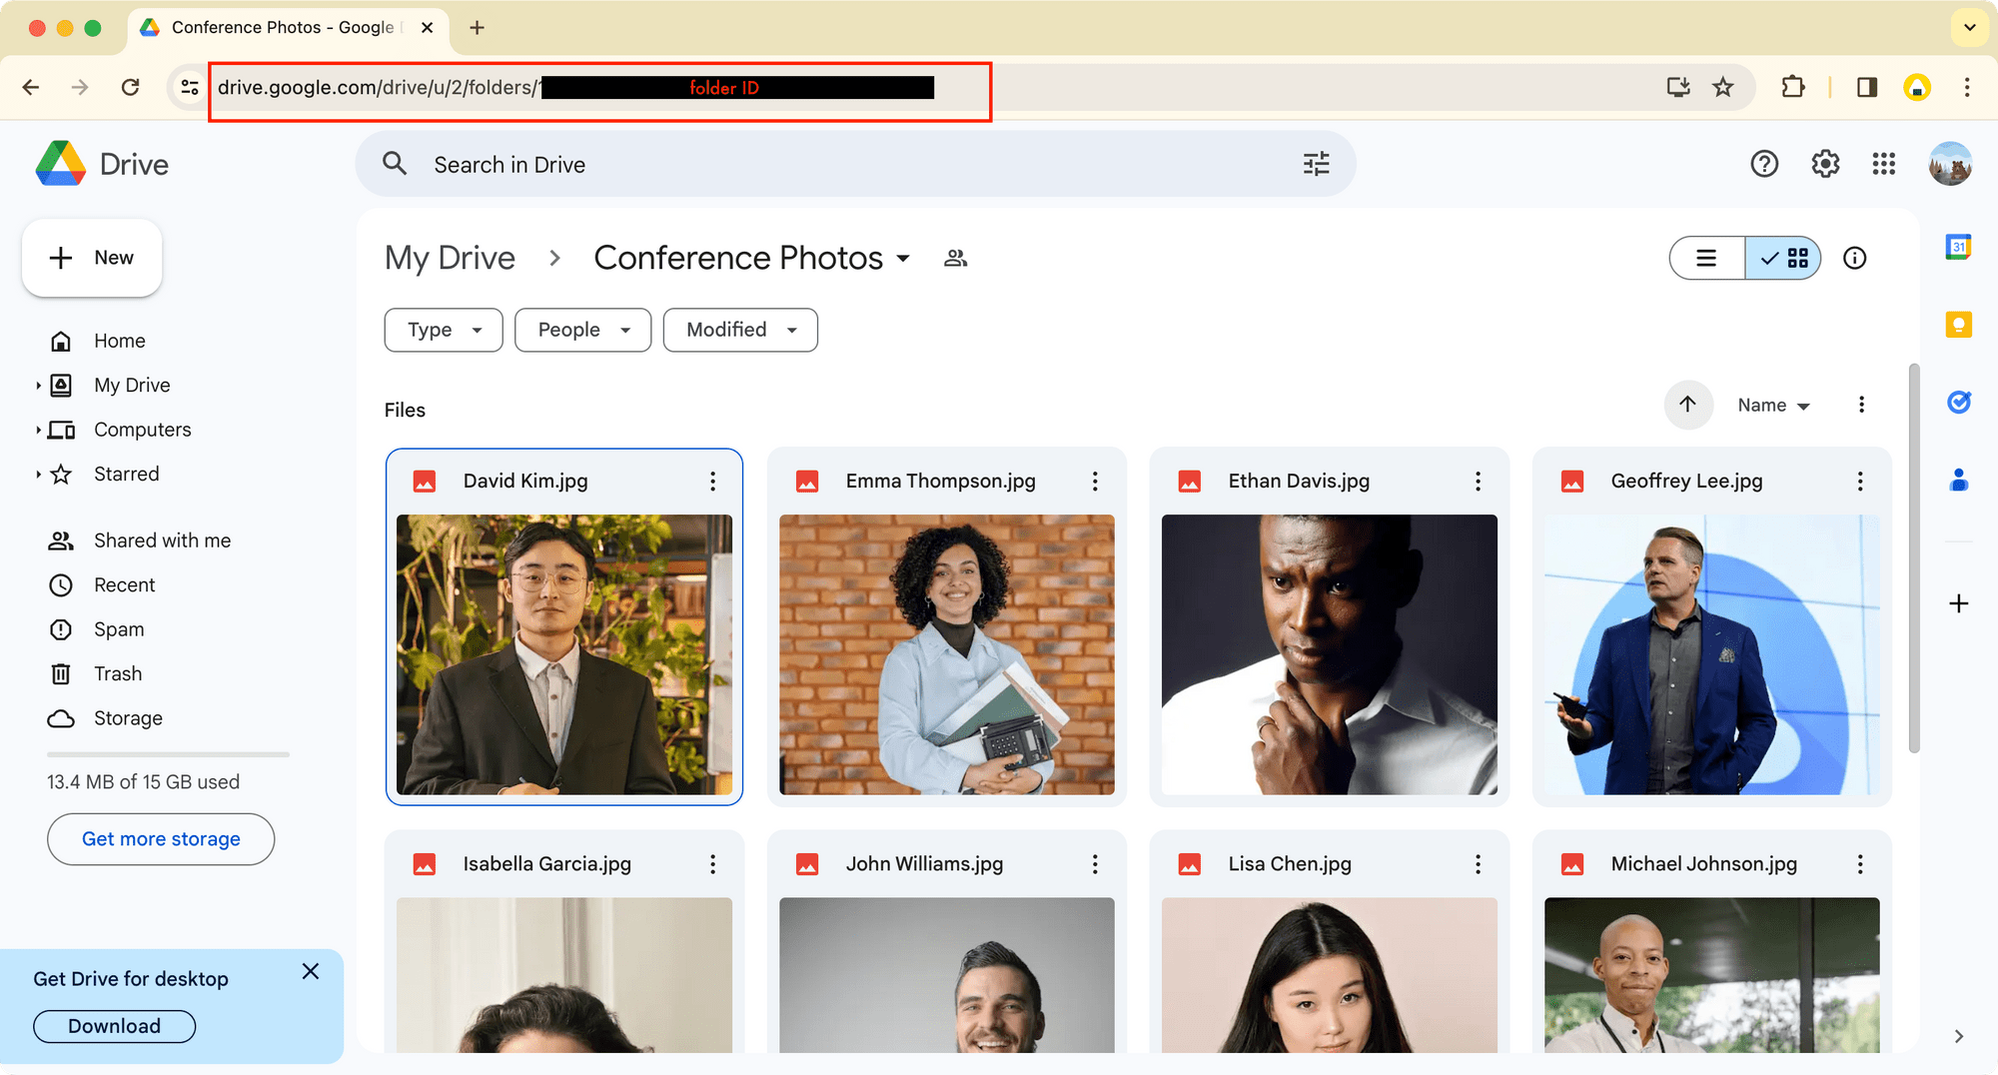Open Google Calendar from the side panel
Image resolution: width=1998 pixels, height=1075 pixels.
point(1959,247)
